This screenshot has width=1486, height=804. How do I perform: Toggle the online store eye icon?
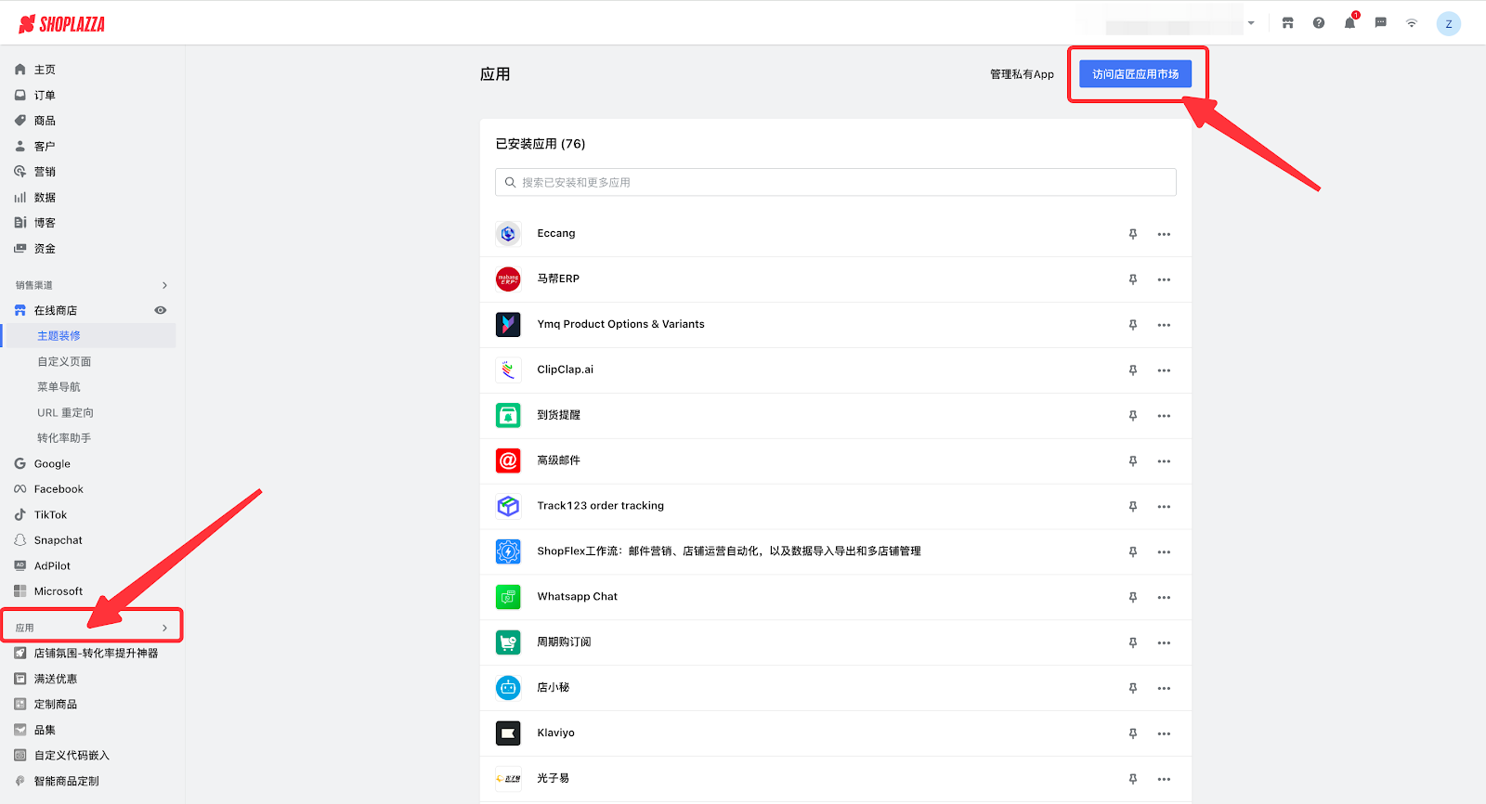pos(161,310)
